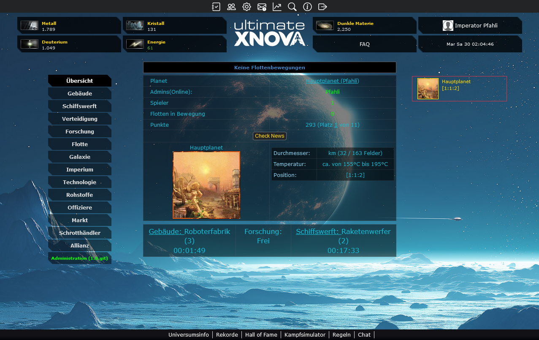The image size is (539, 340).
Task: Click the search magnifier icon
Action: (292, 7)
